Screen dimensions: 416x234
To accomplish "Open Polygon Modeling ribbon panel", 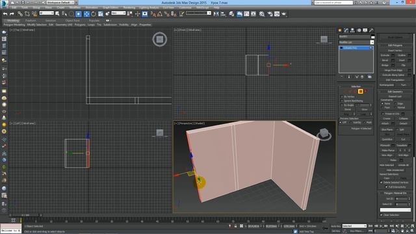I will tap(14, 25).
